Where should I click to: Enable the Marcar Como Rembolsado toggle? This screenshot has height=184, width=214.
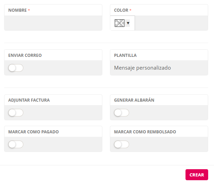point(122,144)
